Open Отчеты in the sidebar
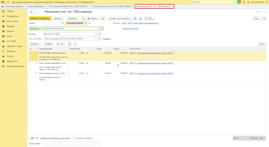The image size is (269, 147). (10, 56)
